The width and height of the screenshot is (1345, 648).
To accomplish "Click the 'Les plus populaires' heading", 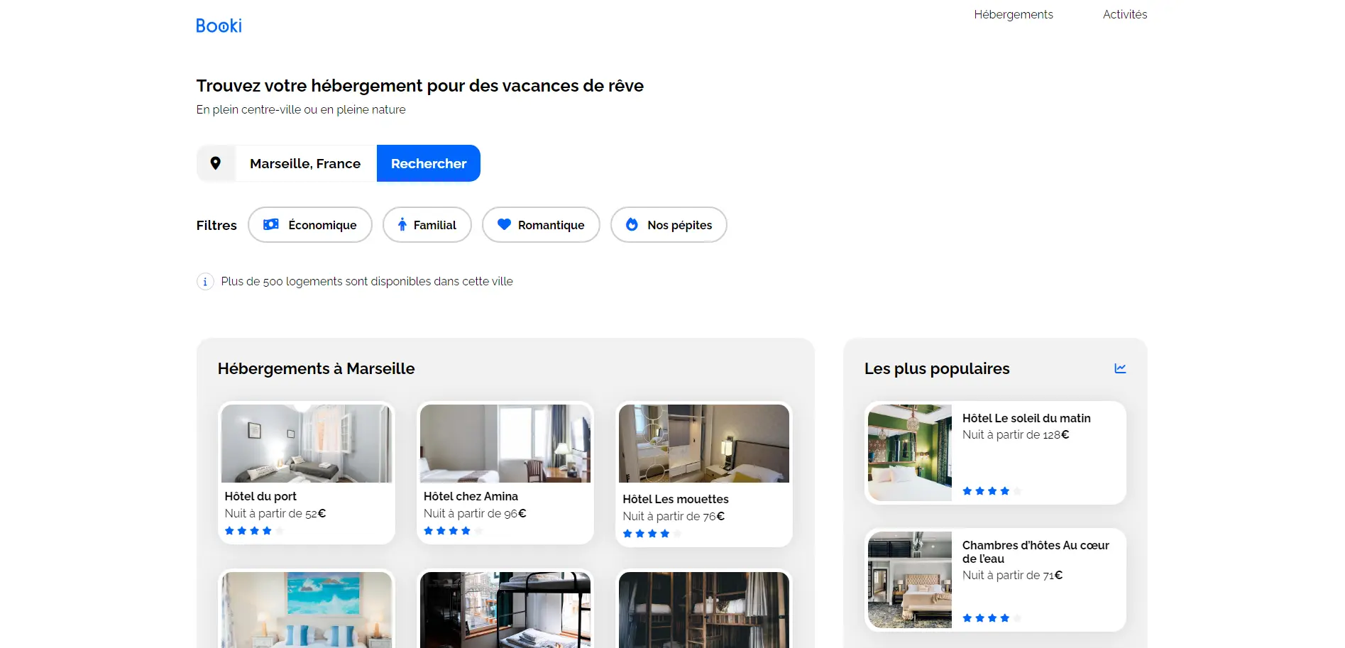I will (937, 368).
